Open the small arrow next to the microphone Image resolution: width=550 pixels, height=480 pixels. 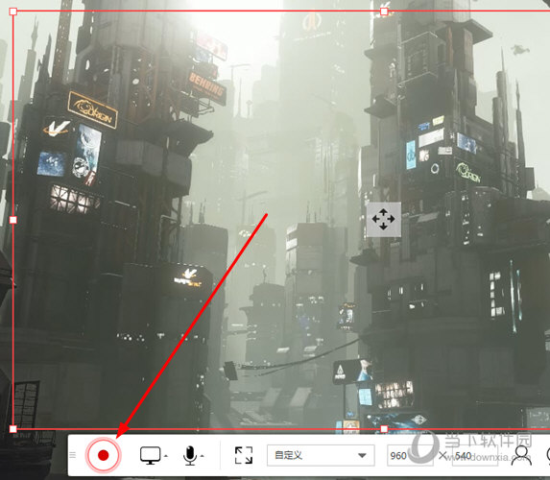[203, 456]
